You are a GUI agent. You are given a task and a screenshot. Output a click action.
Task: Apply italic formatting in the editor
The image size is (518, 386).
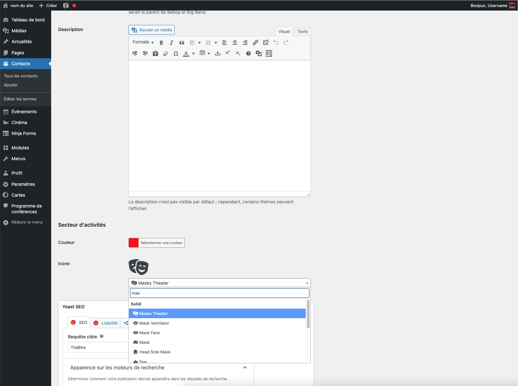click(x=171, y=43)
